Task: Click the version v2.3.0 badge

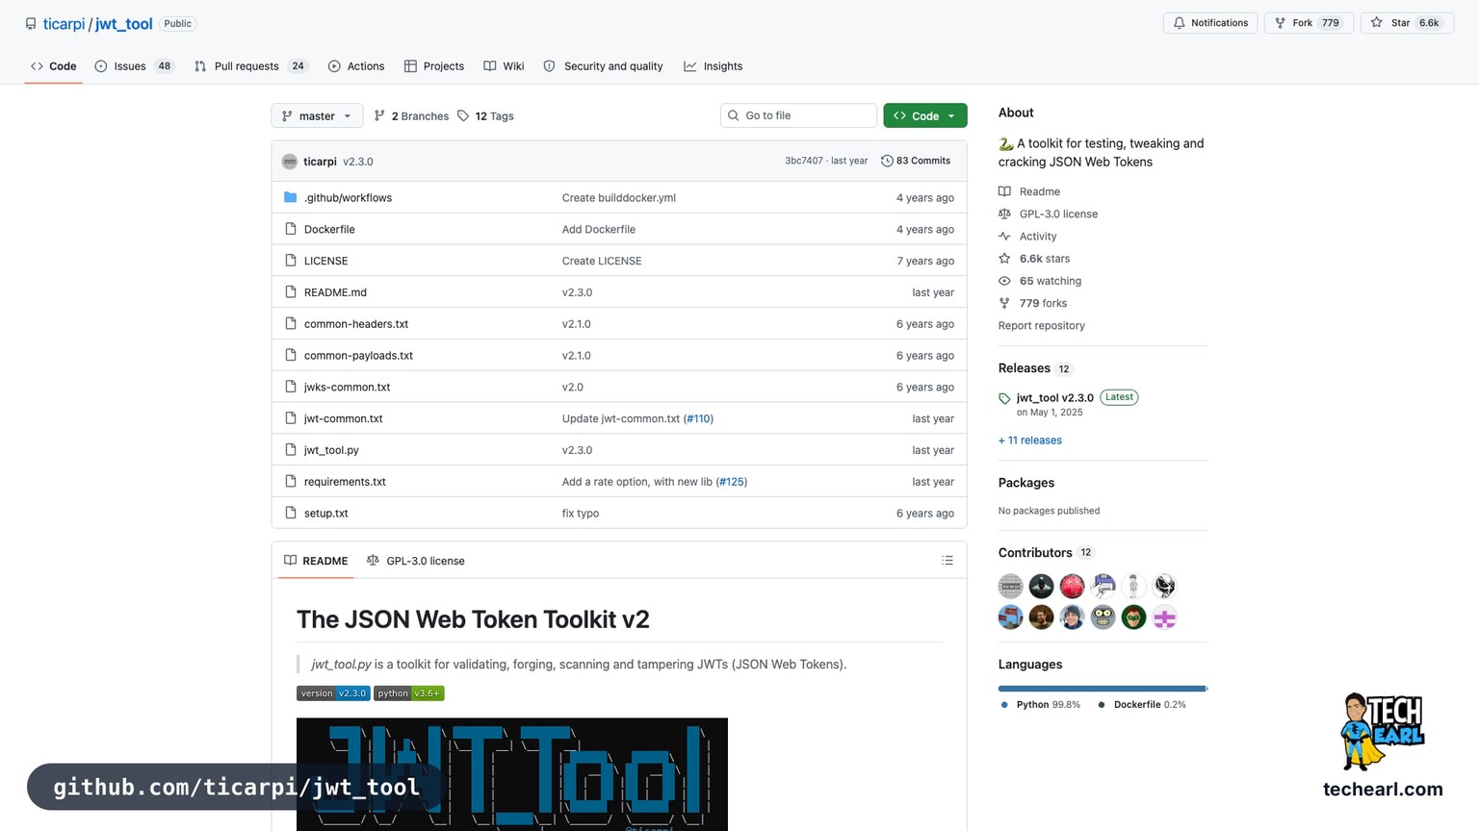Action: click(x=333, y=693)
